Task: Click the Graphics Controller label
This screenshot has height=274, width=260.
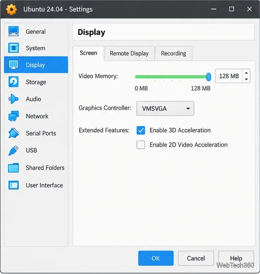Action: pyautogui.click(x=105, y=108)
